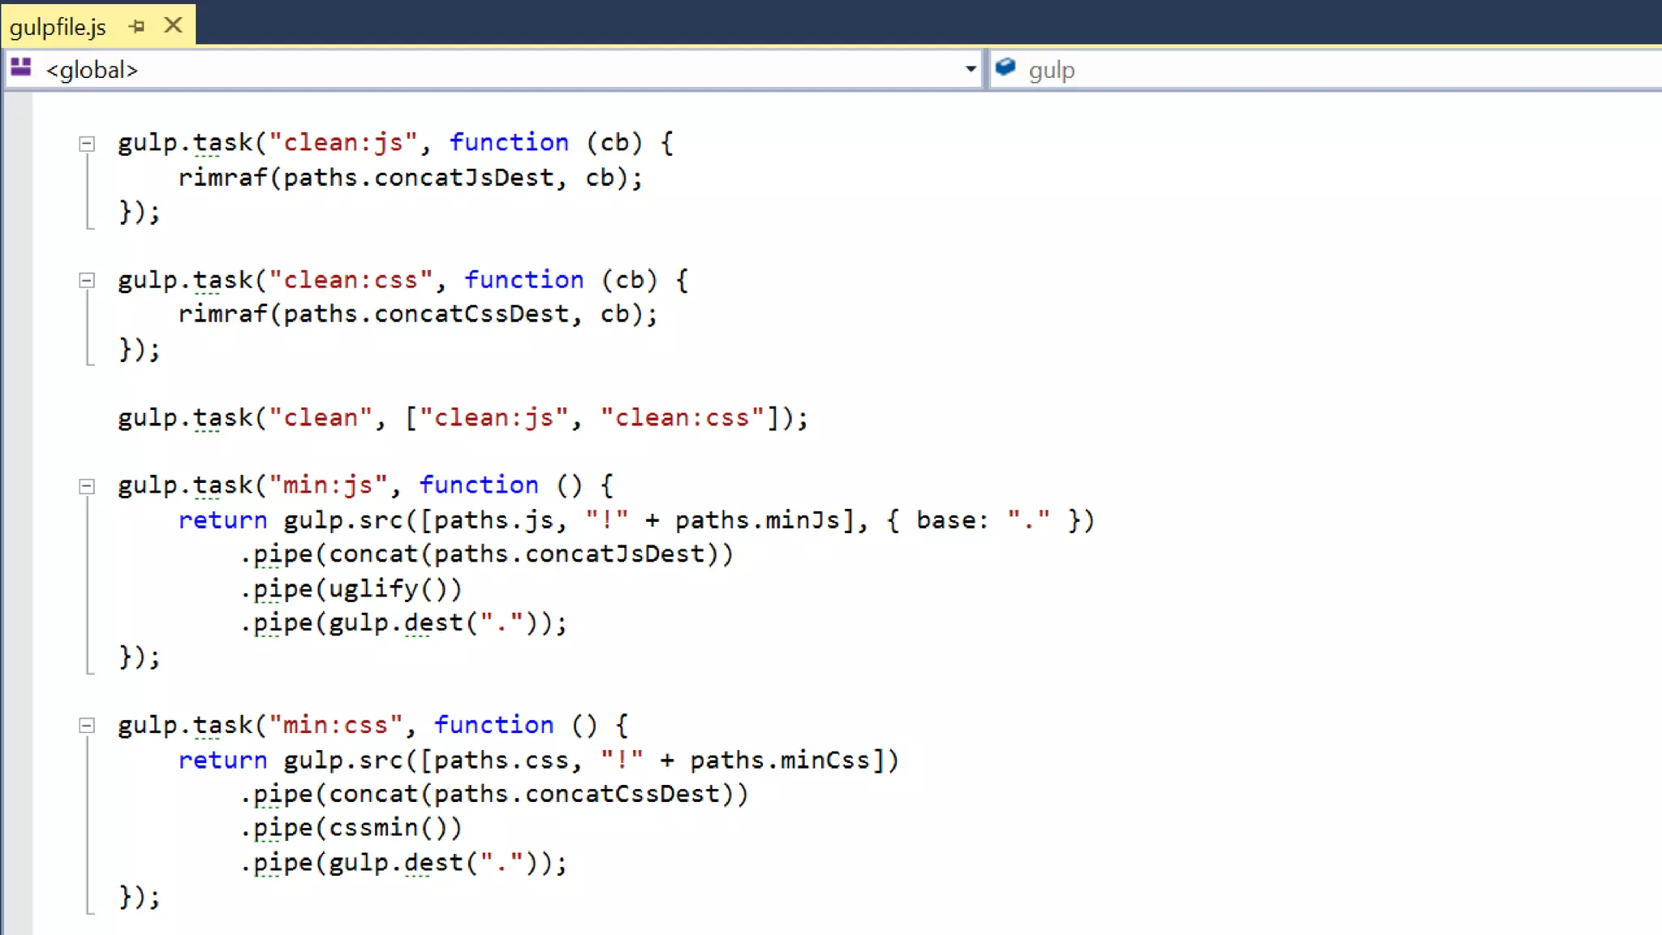Close the gulpfile.js tab
1662x935 pixels.
(173, 26)
